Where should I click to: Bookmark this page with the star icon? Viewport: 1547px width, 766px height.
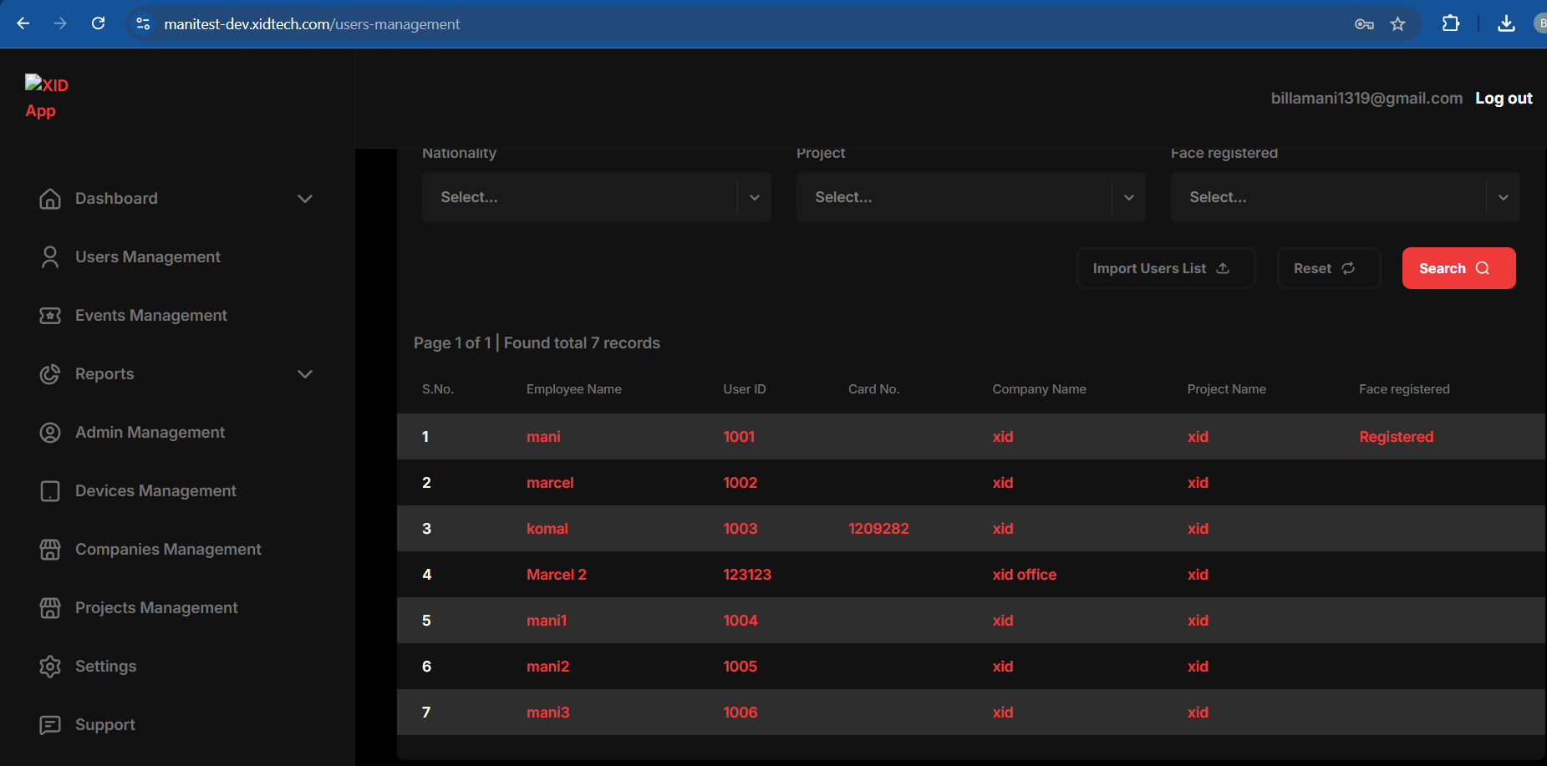1397,24
